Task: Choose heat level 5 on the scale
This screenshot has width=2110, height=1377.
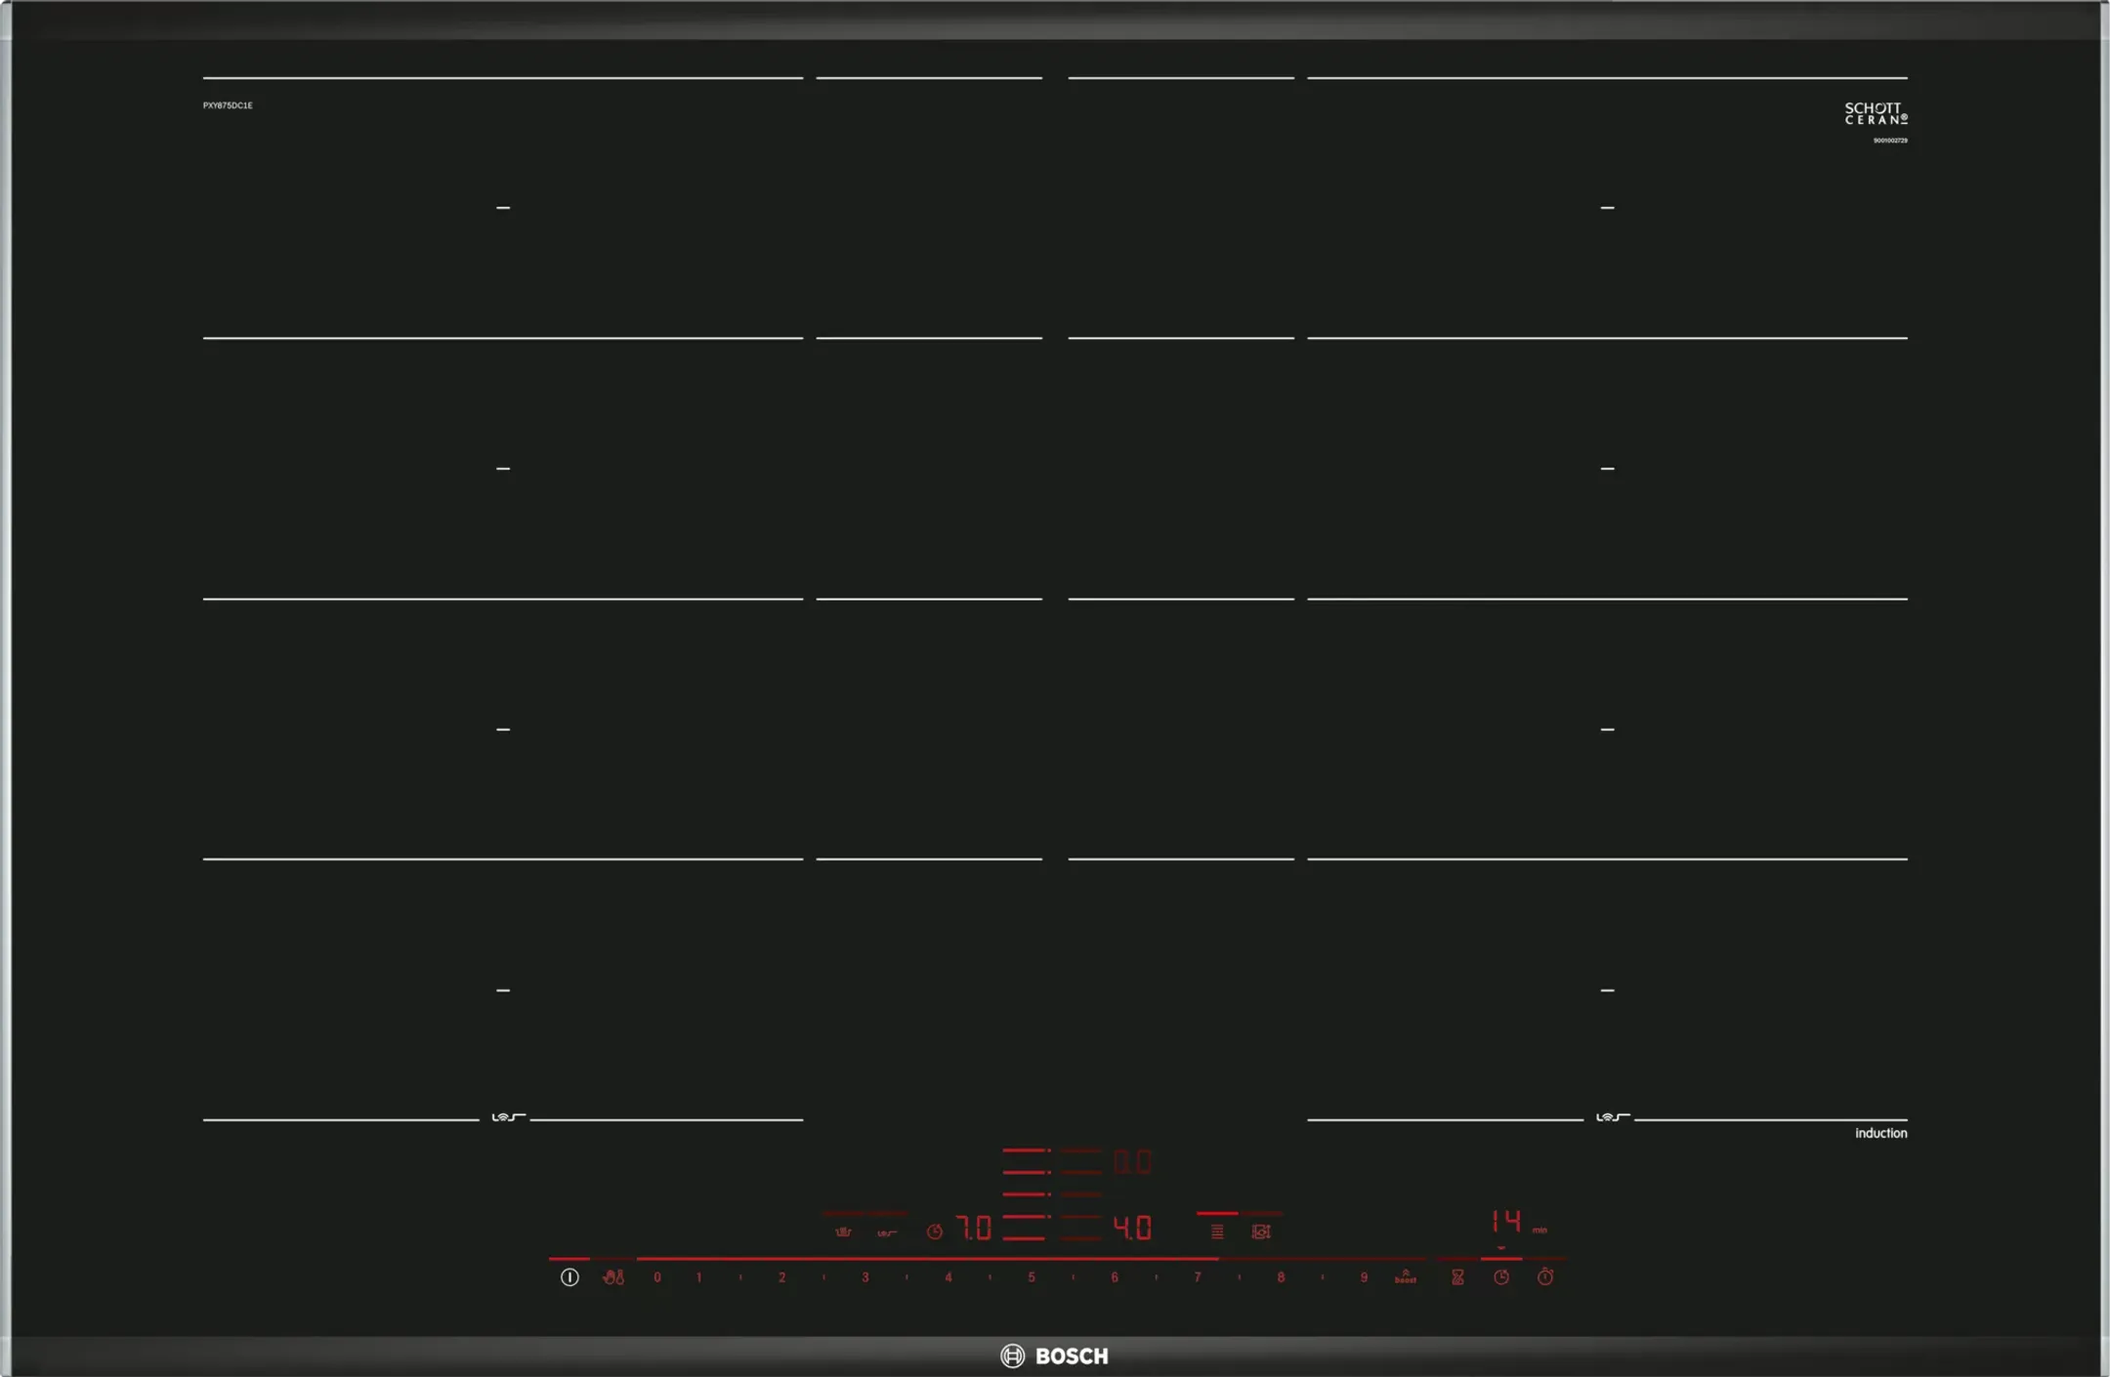Action: coord(1032,1276)
